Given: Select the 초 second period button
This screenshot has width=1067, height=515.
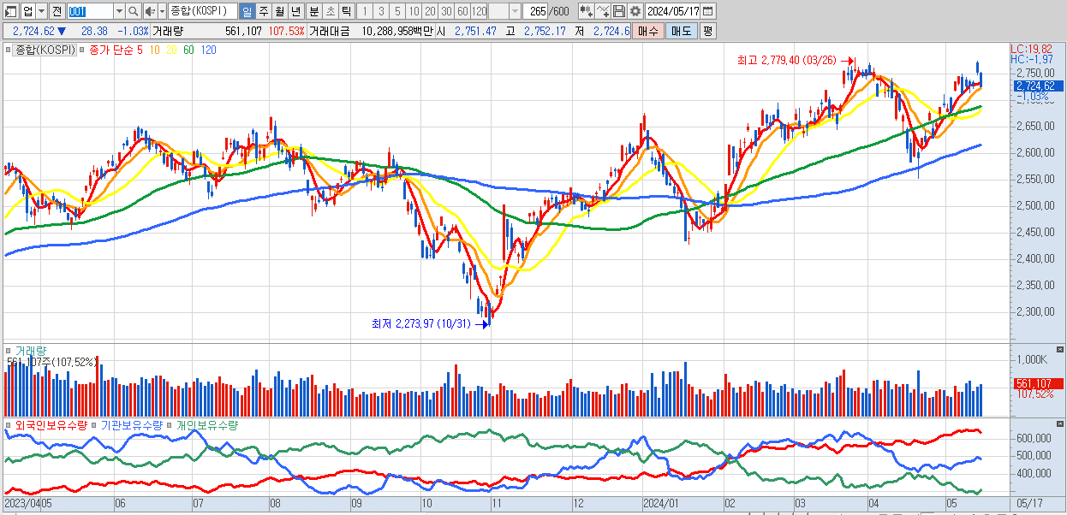Looking at the screenshot, I should click(x=330, y=11).
